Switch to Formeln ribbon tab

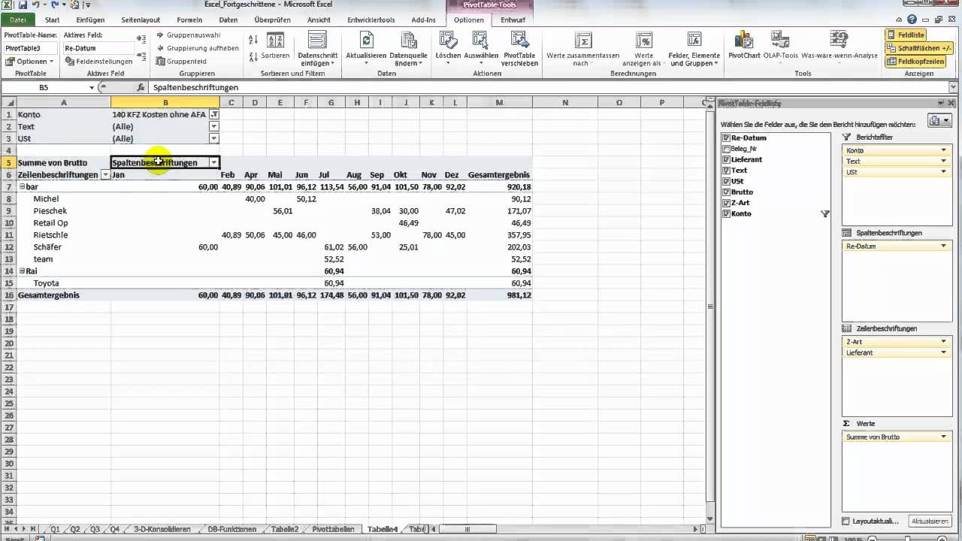click(x=189, y=20)
